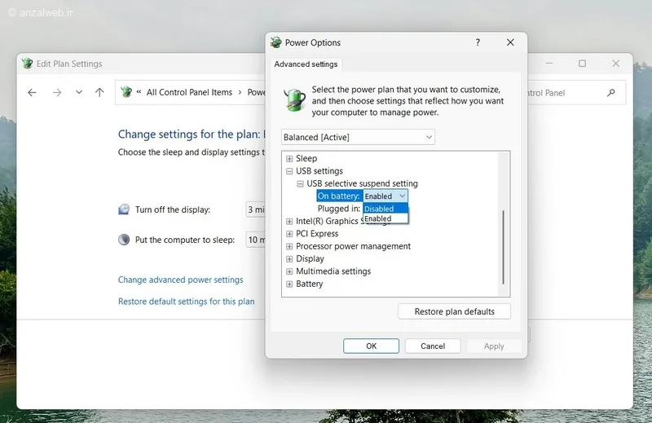Expand the Sleep tree node

289,158
